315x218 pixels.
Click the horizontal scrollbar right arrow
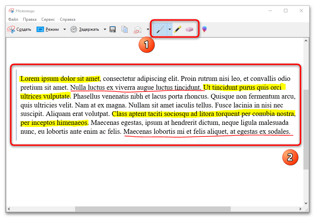[300, 209]
